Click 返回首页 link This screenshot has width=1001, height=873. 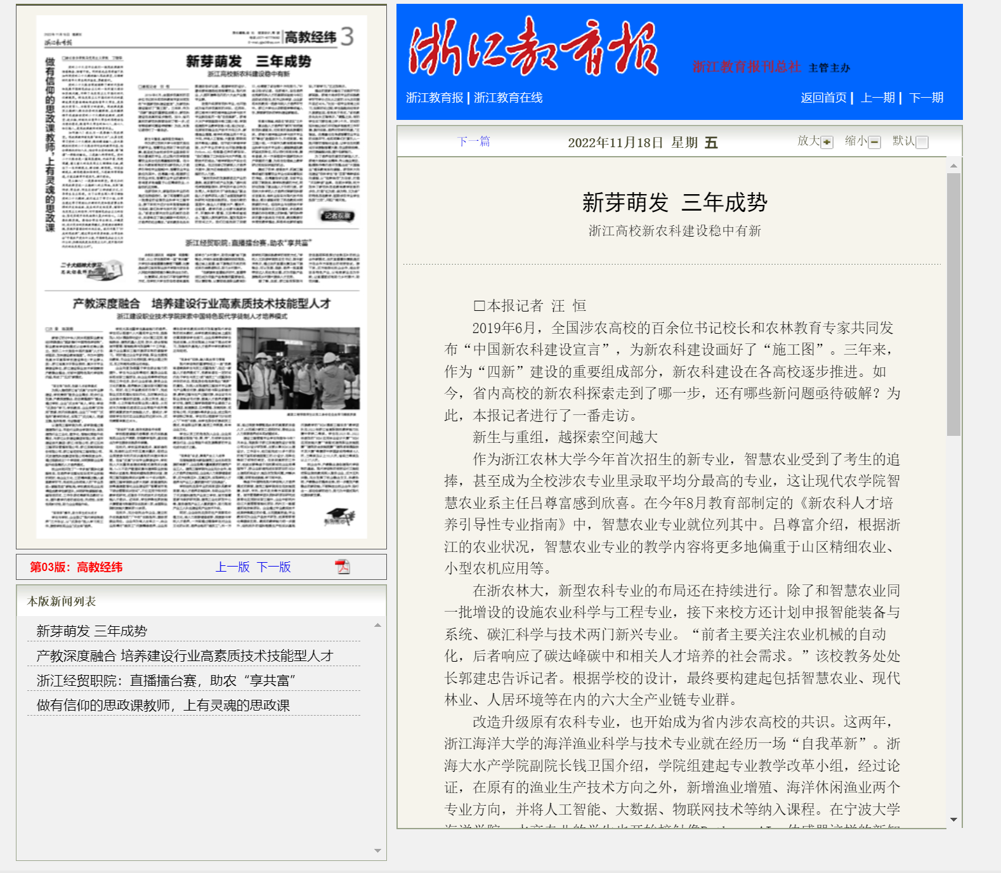point(823,98)
